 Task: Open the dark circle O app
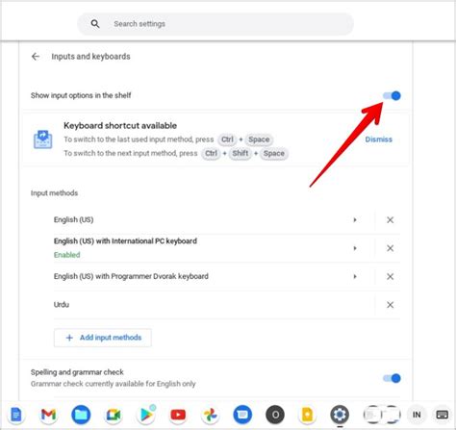275,415
